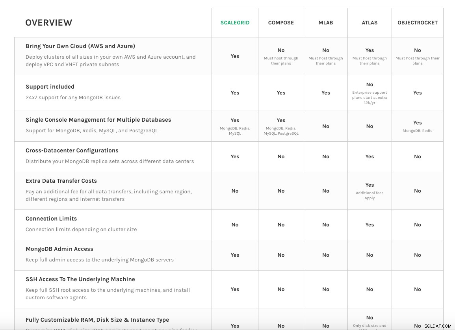Click the "MongoDB Admin Access" row title

click(59, 249)
